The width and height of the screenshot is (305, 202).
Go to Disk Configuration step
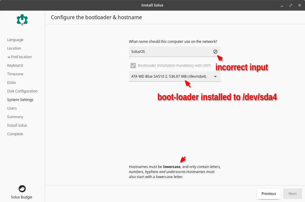point(22,91)
